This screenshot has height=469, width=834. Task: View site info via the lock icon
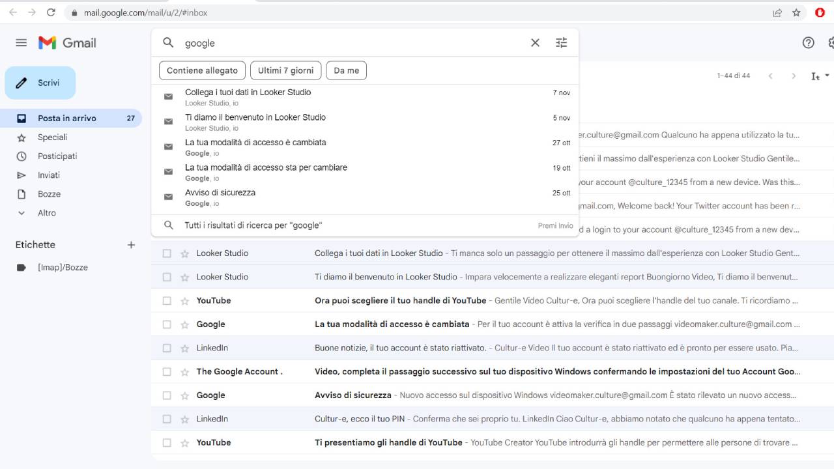75,12
